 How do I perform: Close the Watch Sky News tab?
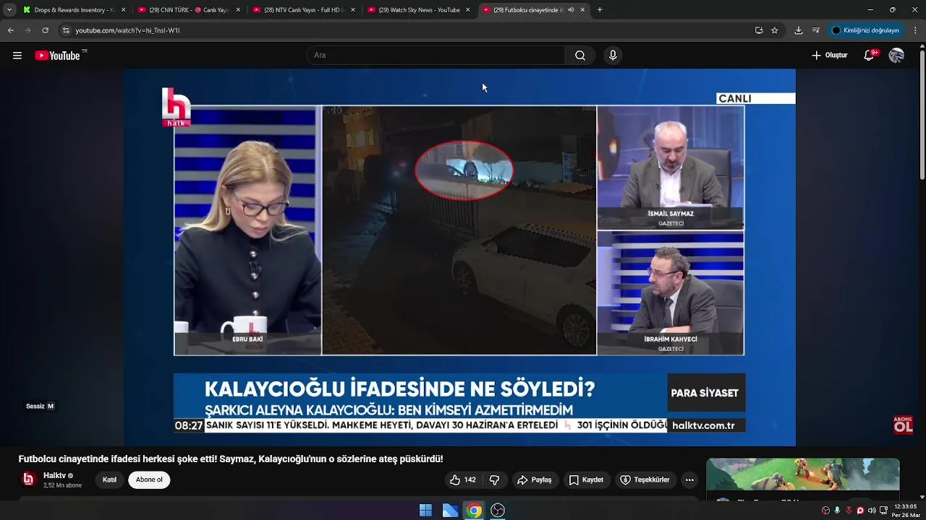[x=467, y=10]
